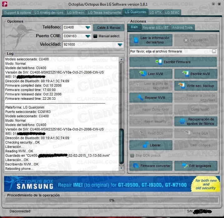Click the Leer la zona de seguridad icon
Screen dimensions: 224x218
(x=137, y=84)
